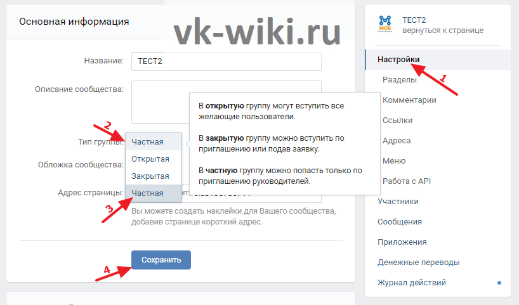Choose Закрытая in group type dropdown
The image size is (519, 305).
pos(150,176)
